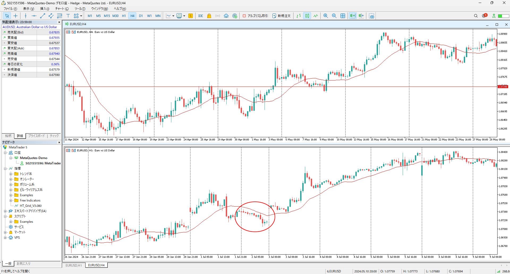Click the 新規注文 new order button
This screenshot has height=274, width=510.
281,16
